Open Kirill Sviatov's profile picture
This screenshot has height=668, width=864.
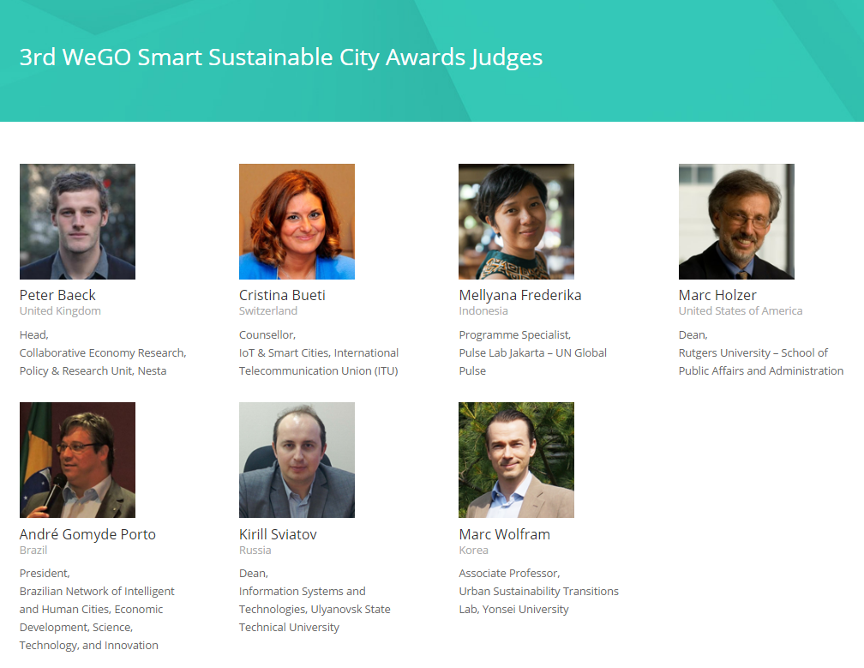[x=297, y=460]
